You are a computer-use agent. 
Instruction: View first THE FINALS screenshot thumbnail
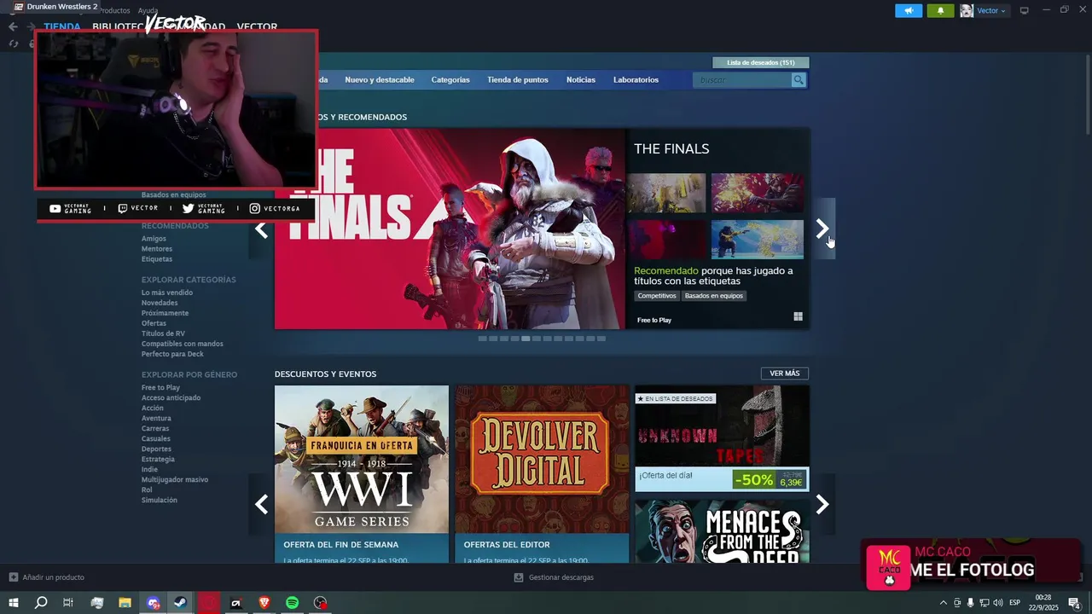tap(666, 193)
